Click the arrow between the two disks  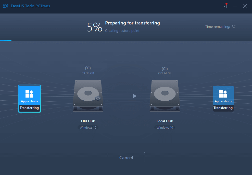126,96
